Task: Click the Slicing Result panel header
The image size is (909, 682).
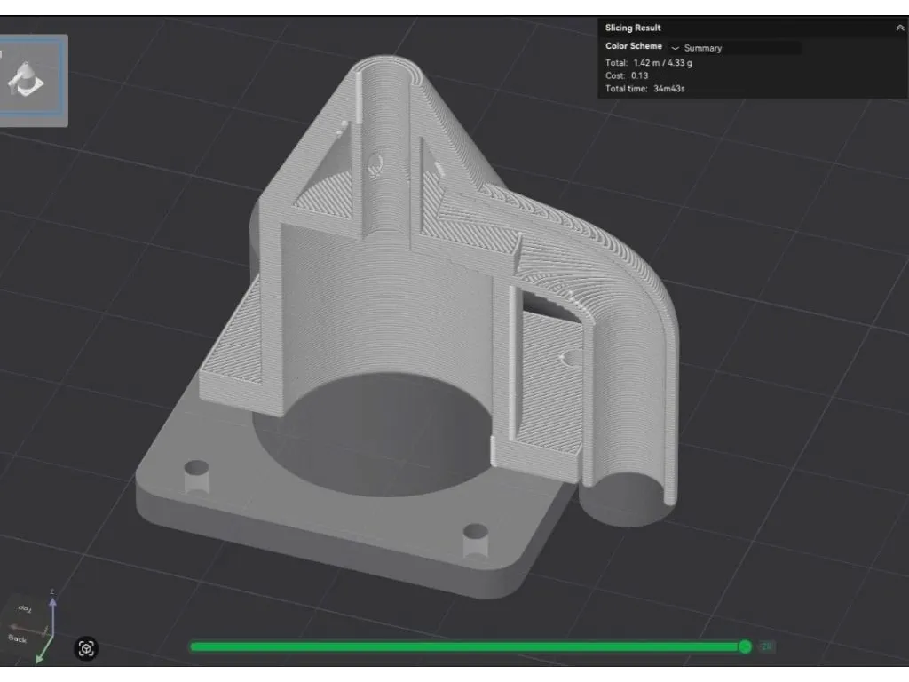Action: 633,28
